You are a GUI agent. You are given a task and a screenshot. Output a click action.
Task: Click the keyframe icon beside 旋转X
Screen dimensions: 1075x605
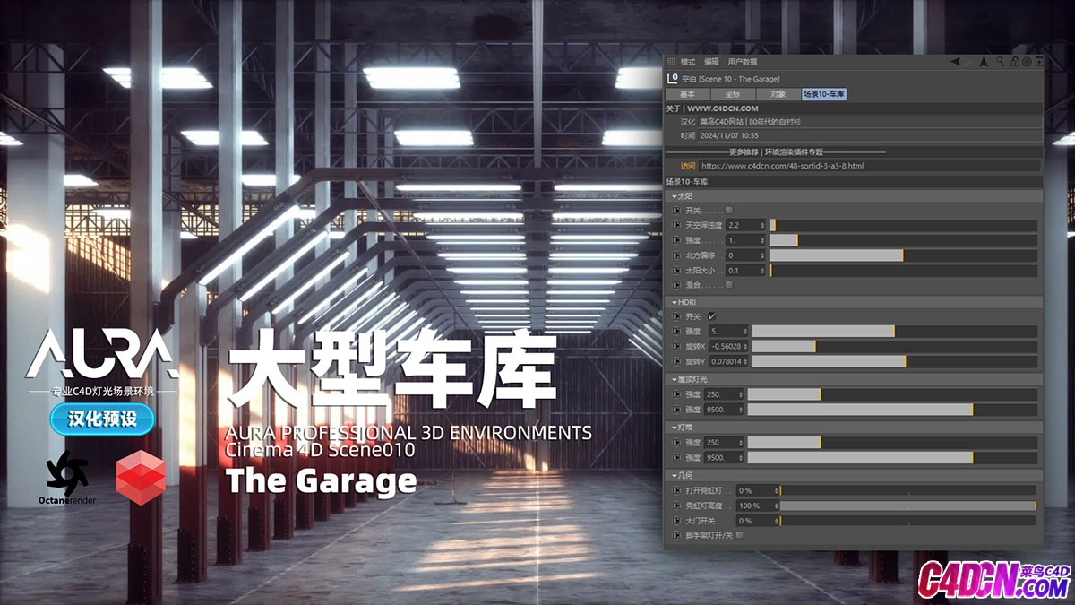(x=676, y=346)
